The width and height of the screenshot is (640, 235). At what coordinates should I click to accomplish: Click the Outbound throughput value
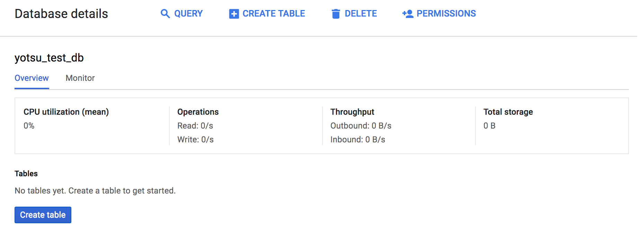pos(361,126)
